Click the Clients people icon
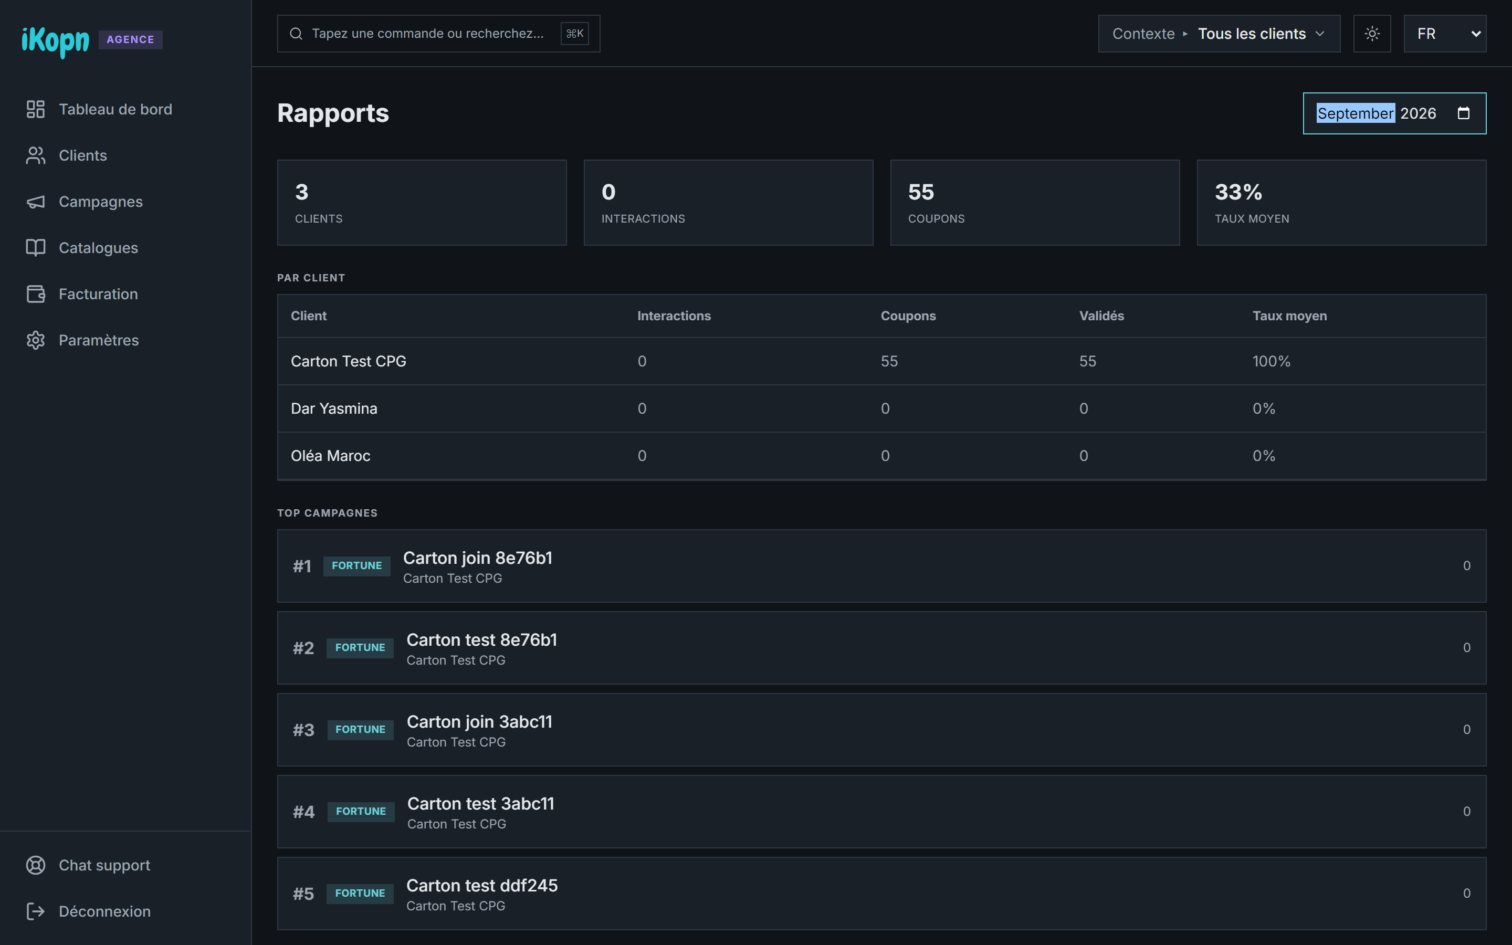 36,155
